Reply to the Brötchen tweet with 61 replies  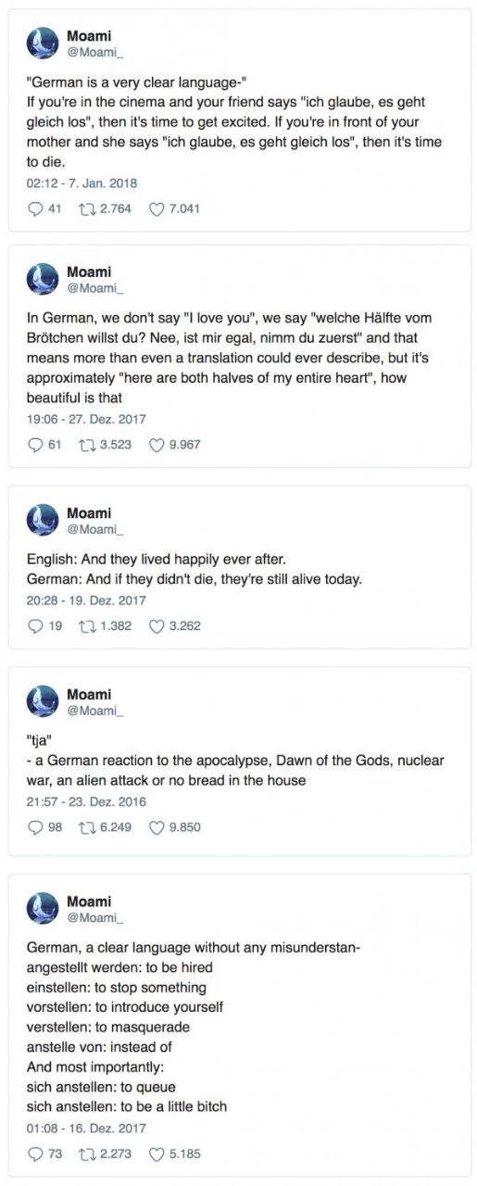coord(35,445)
